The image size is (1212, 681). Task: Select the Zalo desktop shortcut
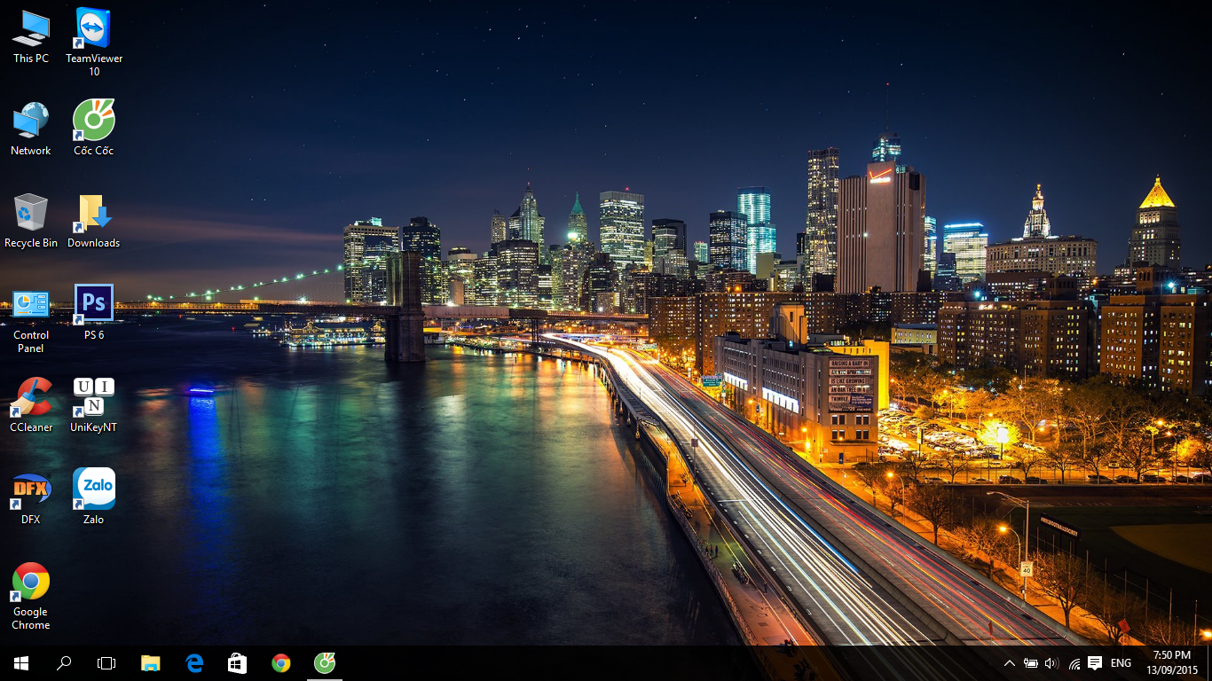coord(94,498)
